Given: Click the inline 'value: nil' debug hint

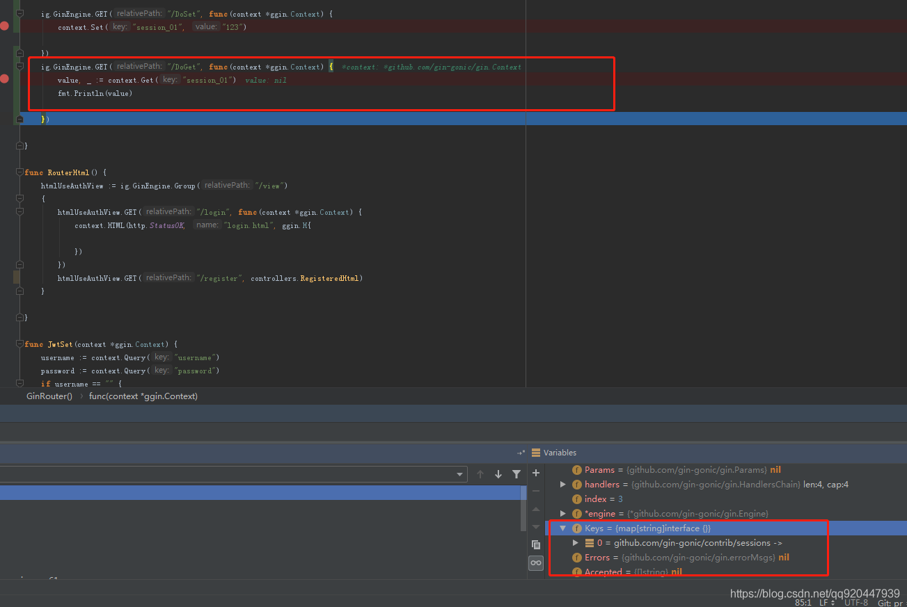Looking at the screenshot, I should tap(266, 81).
